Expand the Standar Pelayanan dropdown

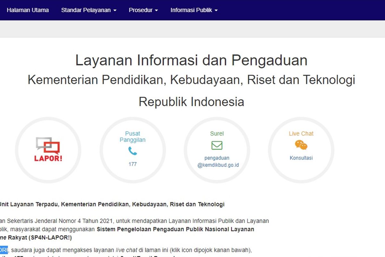pos(89,10)
